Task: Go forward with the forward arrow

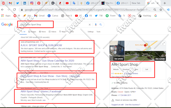Action: coord(8,10)
